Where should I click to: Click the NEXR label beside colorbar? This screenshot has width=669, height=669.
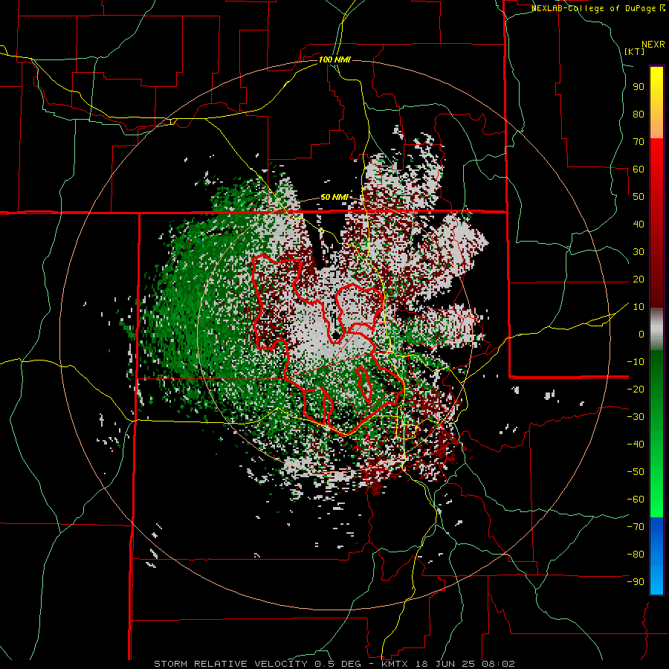coord(653,45)
